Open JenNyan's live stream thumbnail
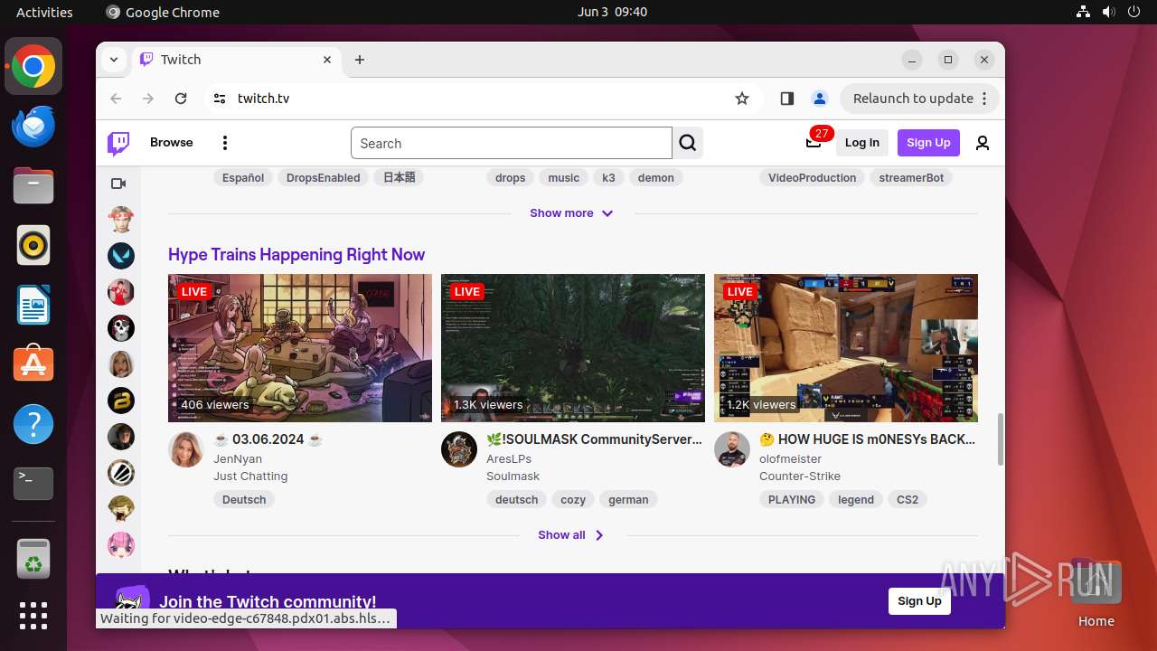Screen dimensions: 1157x651 (300, 348)
